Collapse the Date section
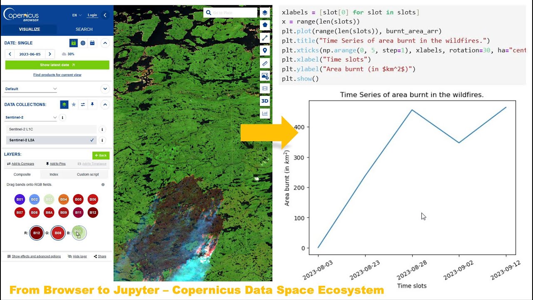The height and width of the screenshot is (300, 533). tap(105, 43)
